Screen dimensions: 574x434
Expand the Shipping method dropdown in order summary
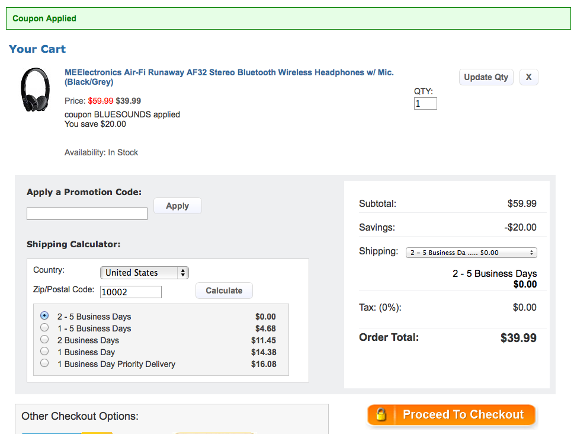[471, 253]
